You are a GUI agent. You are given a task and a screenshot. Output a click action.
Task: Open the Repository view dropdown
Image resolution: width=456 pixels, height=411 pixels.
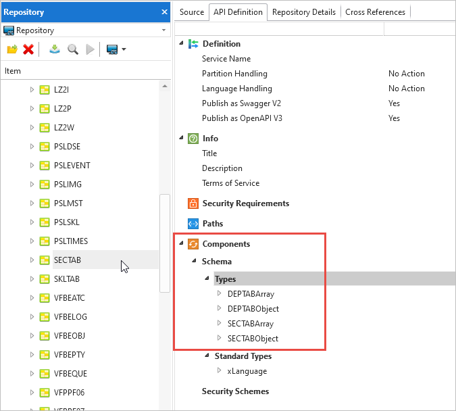(163, 30)
